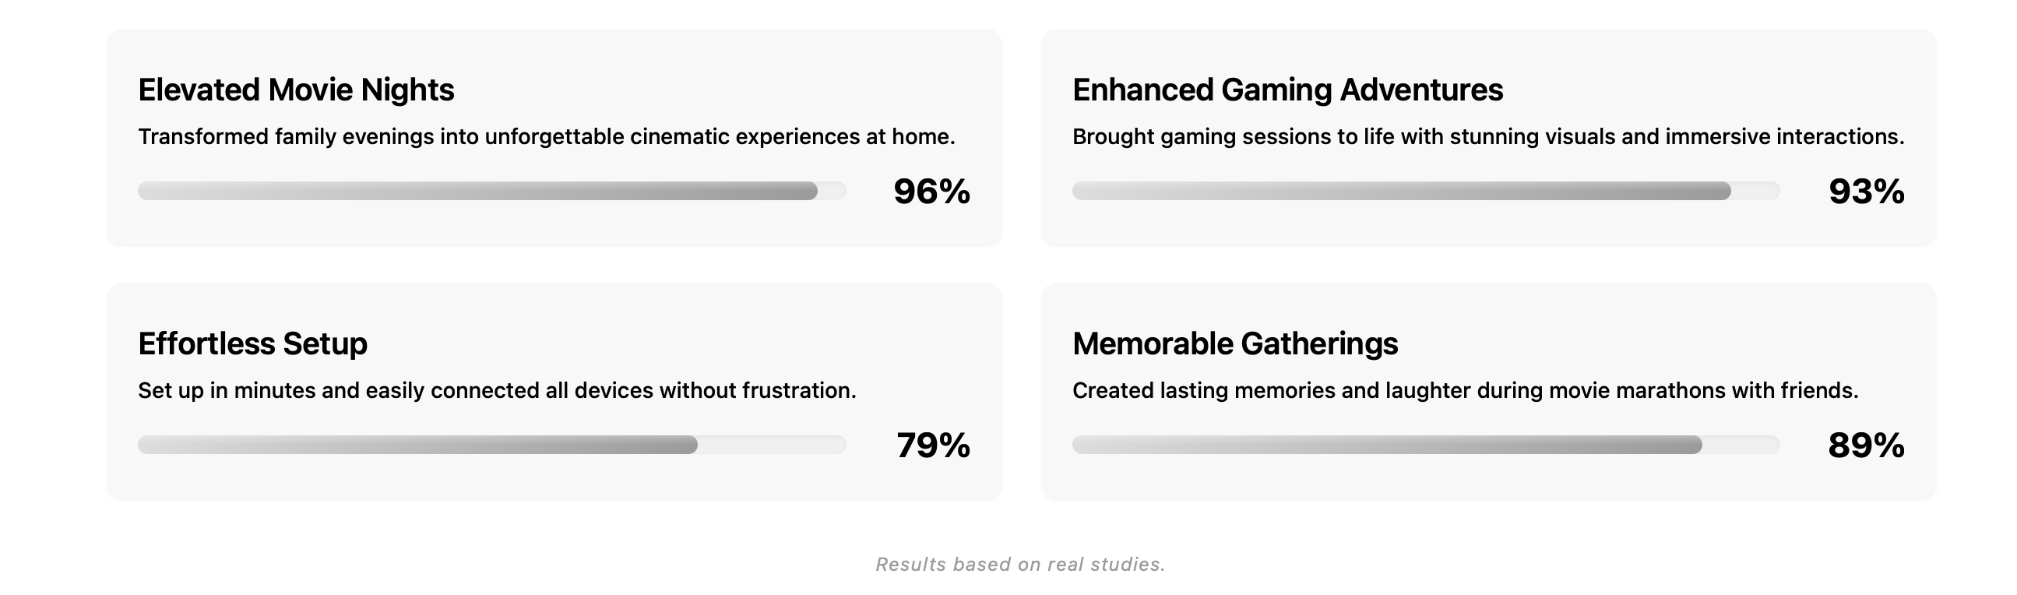Image resolution: width=2017 pixels, height=595 pixels.
Task: Click the unfilled end of the 89% bar
Action: (1740, 445)
